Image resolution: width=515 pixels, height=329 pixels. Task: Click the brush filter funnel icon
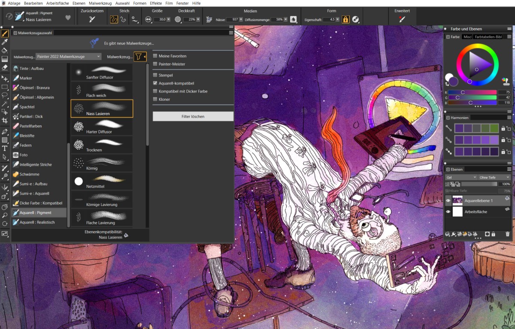pos(138,57)
